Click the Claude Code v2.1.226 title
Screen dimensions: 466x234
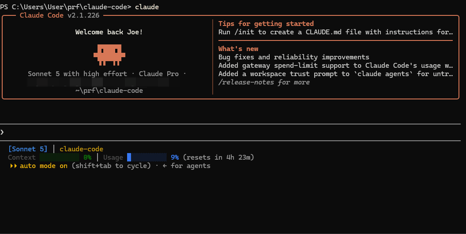[x=60, y=15]
